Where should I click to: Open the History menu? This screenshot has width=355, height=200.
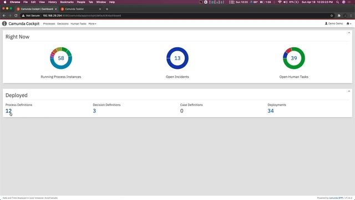coord(52,2)
